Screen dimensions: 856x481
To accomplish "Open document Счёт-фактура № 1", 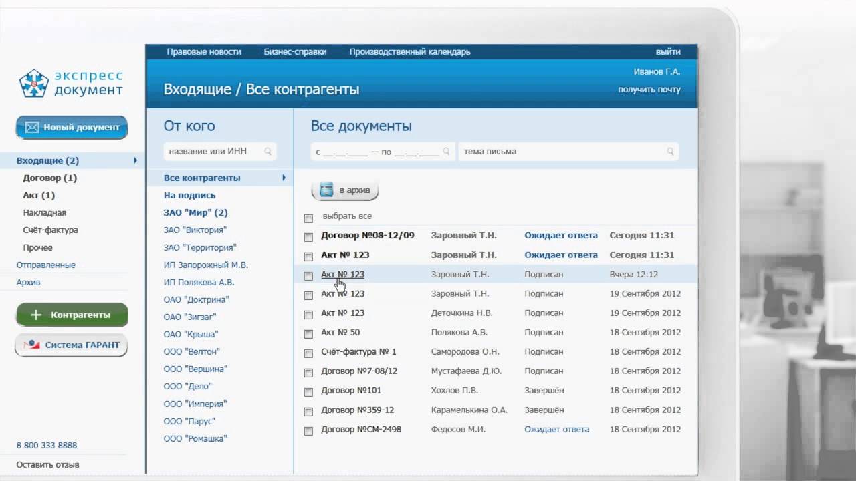I will [x=358, y=351].
